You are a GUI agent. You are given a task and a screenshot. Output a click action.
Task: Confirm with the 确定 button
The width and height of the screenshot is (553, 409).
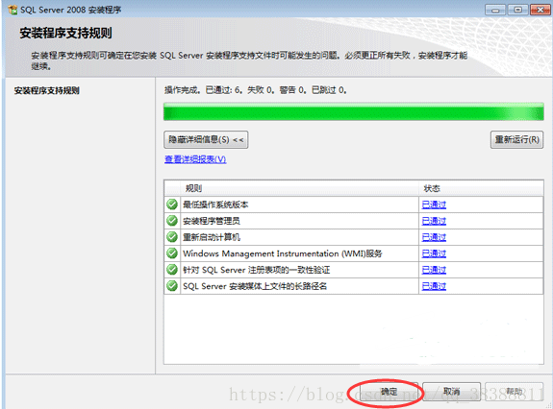(x=389, y=392)
